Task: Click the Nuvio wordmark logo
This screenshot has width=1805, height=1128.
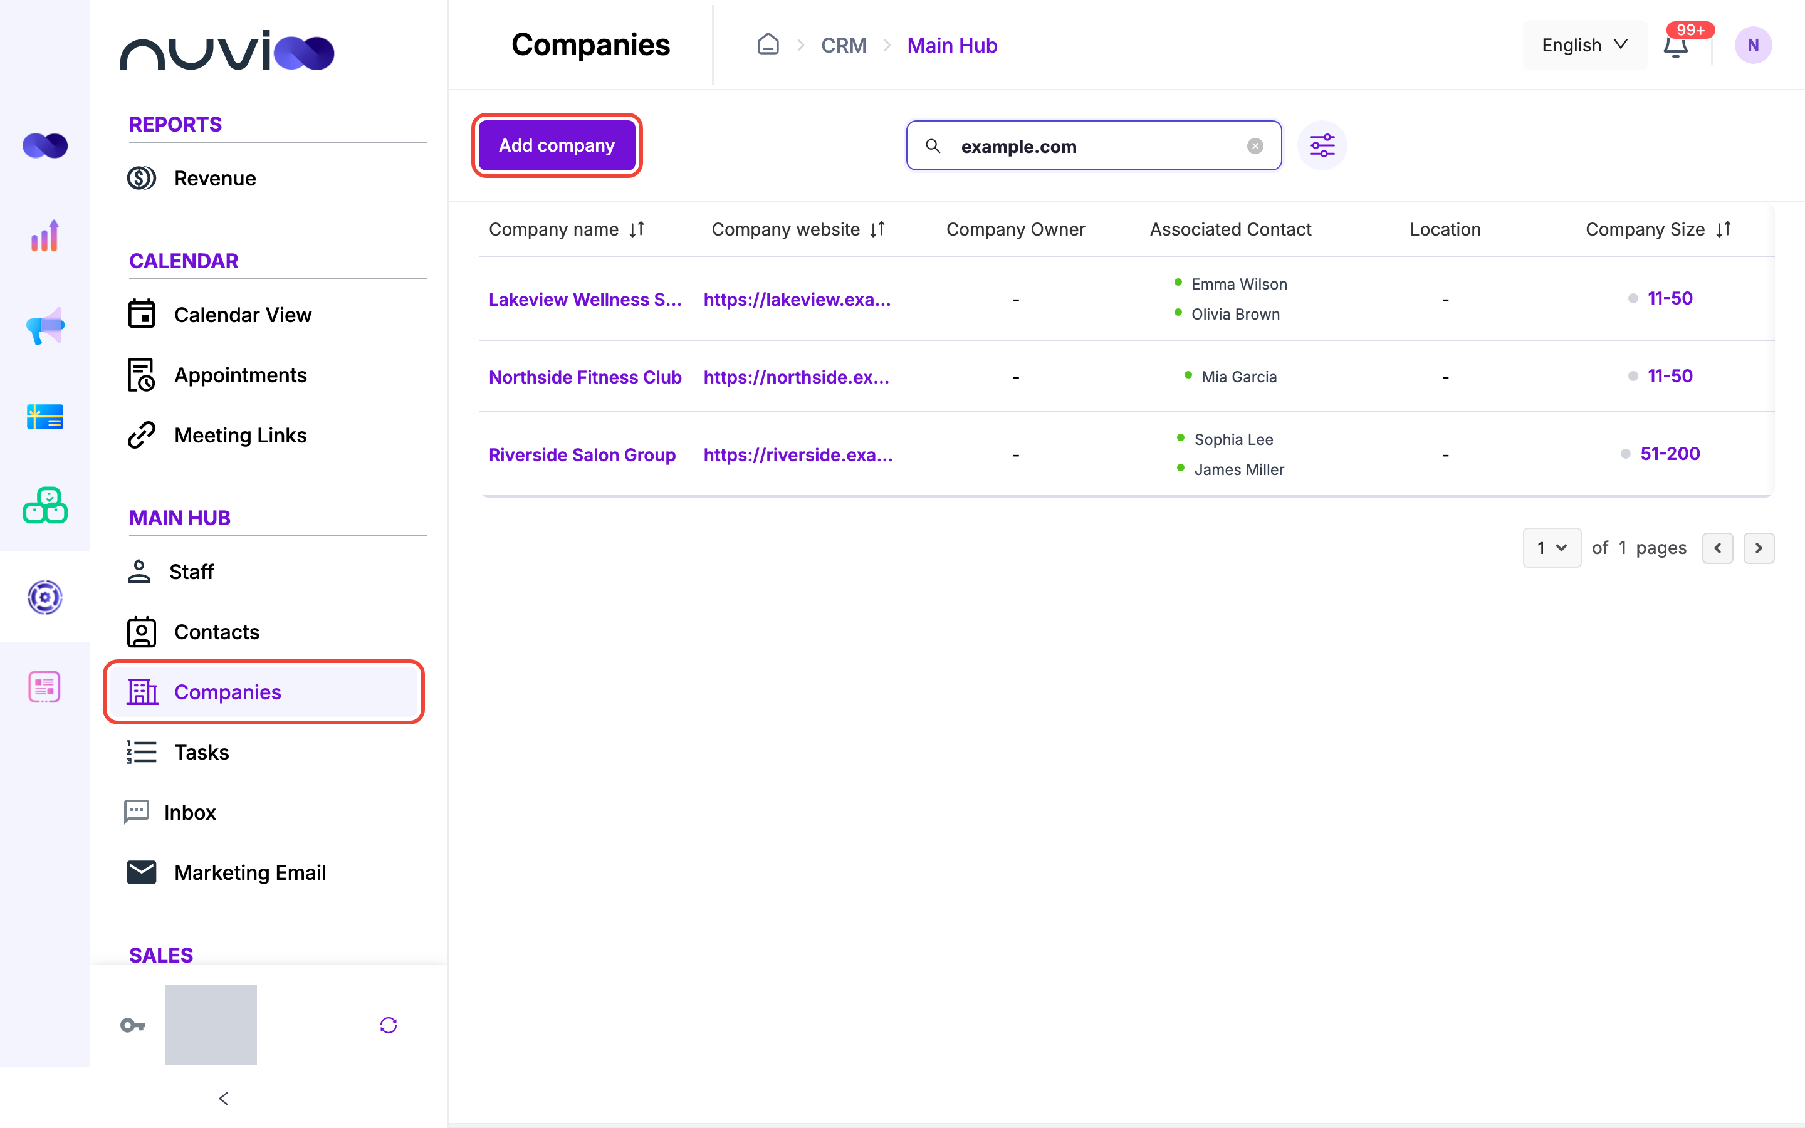Action: pyautogui.click(x=228, y=51)
